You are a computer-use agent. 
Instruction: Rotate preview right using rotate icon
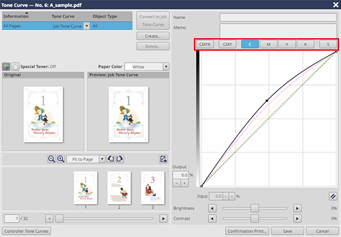point(120,159)
